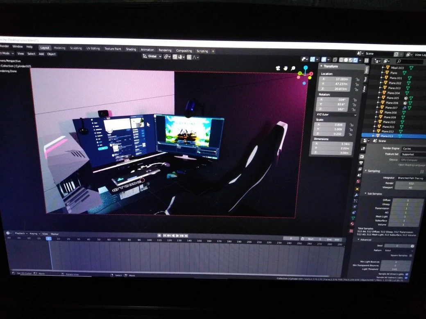Open the Global transform orientation dropdown
426x319 pixels.
pyautogui.click(x=152, y=56)
